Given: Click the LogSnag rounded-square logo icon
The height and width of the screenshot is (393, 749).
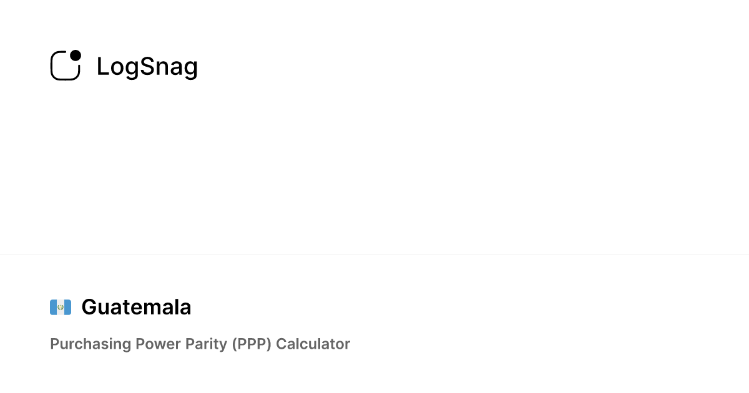Looking at the screenshot, I should [x=65, y=66].
